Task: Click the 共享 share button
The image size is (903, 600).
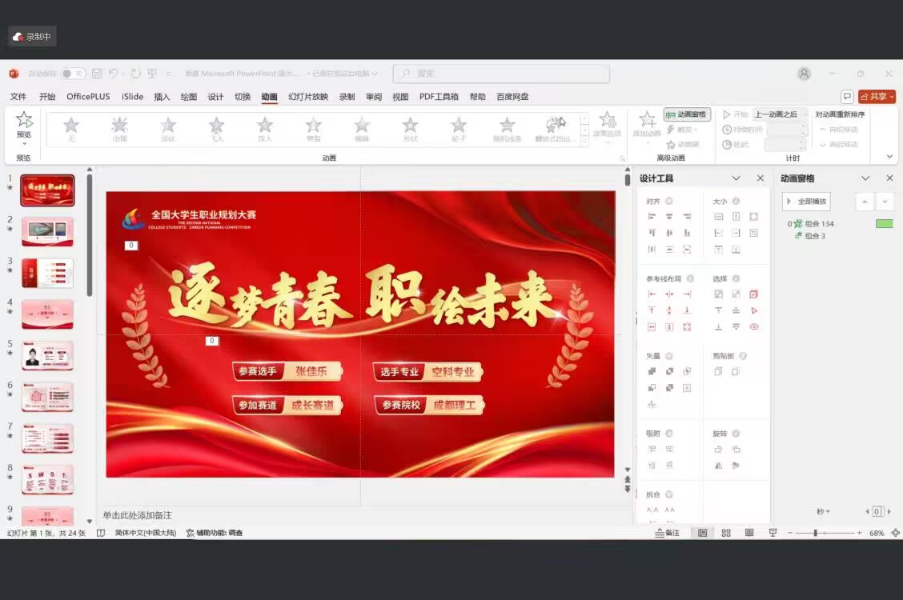Action: [877, 97]
